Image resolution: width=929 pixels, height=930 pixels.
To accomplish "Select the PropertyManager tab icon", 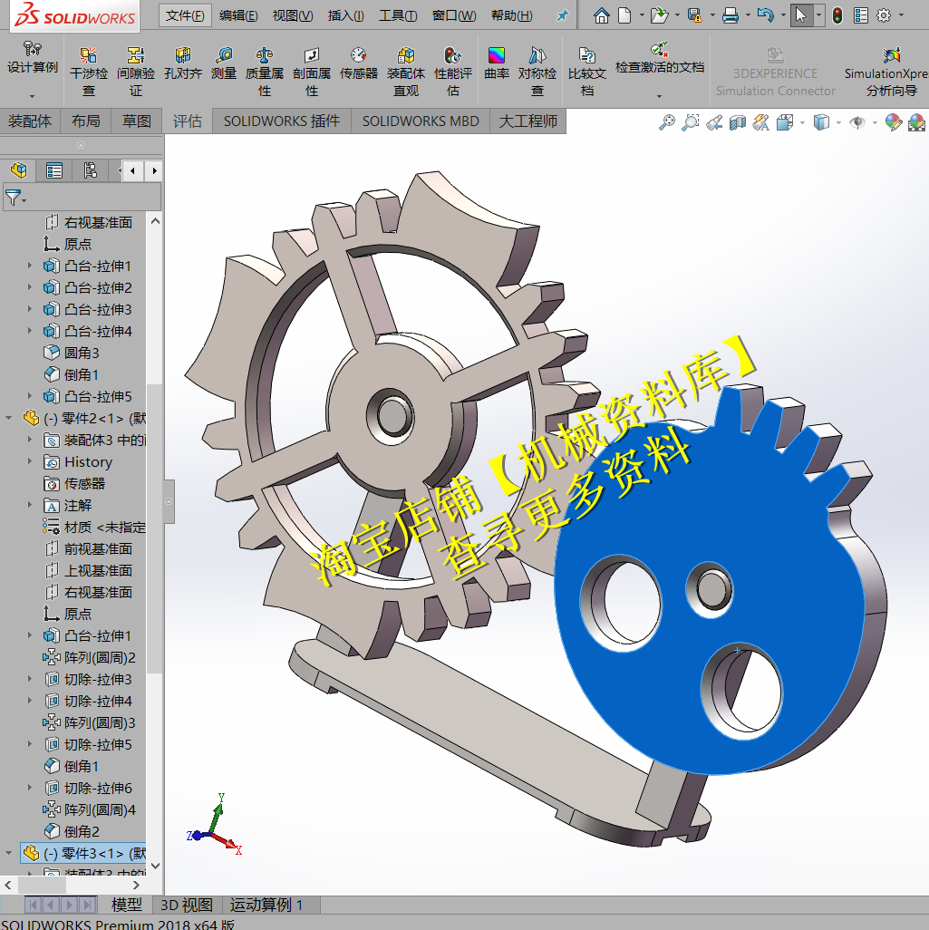I will click(x=54, y=170).
